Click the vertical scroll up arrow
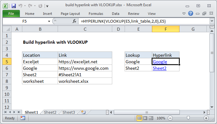The image size is (217, 124). (x=212, y=31)
